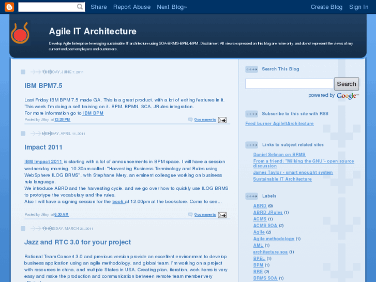Select the AML label
376x282 pixels.
(258, 245)
